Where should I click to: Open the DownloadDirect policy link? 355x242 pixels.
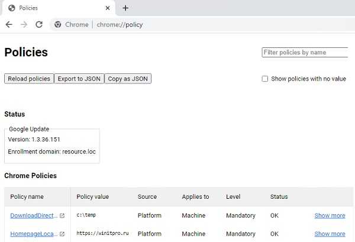pyautogui.click(x=34, y=215)
